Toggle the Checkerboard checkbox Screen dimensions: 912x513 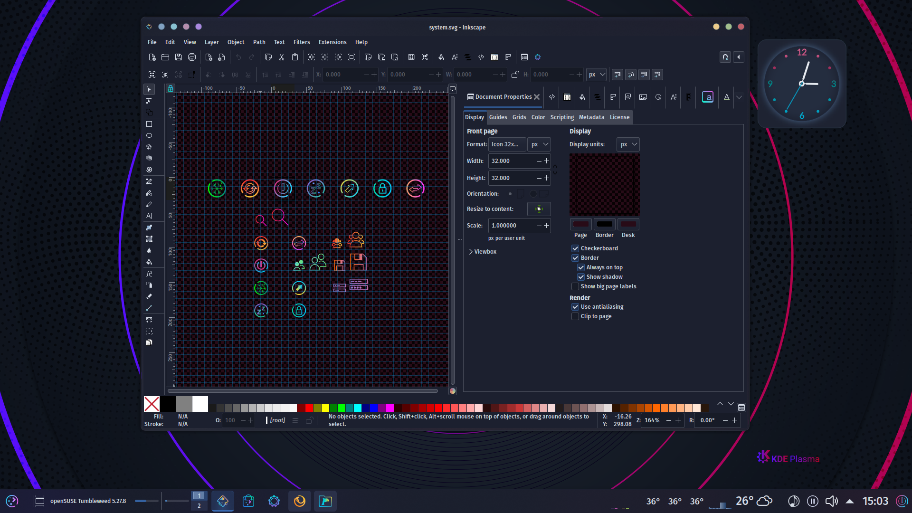tap(575, 248)
